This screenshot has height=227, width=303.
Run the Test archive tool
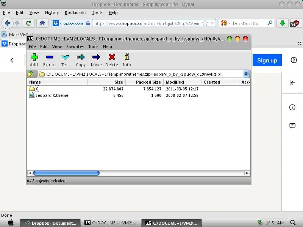pyautogui.click(x=65, y=60)
